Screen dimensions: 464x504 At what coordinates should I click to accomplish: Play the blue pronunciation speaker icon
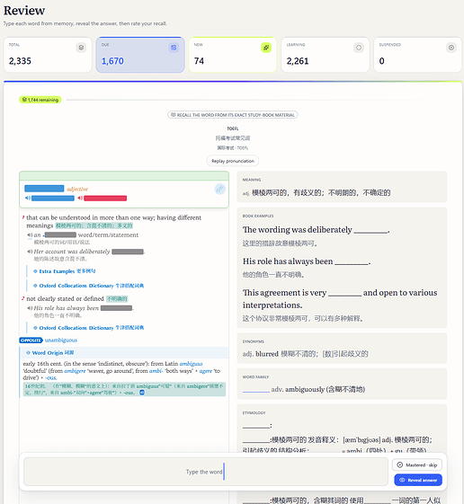[28, 198]
